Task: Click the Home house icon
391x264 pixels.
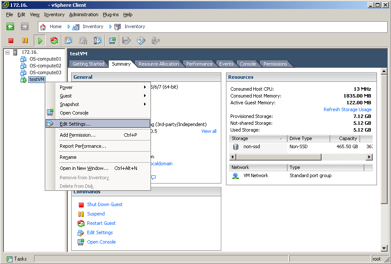Action: point(43,27)
